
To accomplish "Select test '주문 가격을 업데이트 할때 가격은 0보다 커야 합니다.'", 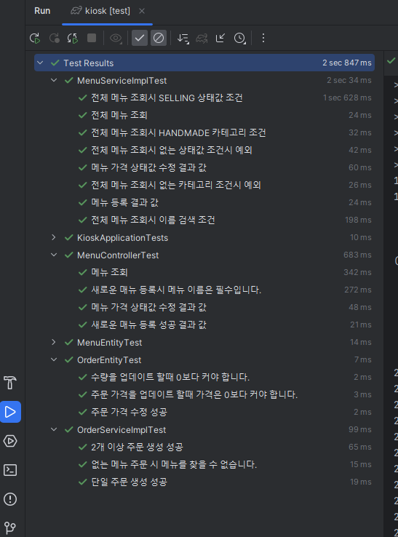I will (x=204, y=395).
